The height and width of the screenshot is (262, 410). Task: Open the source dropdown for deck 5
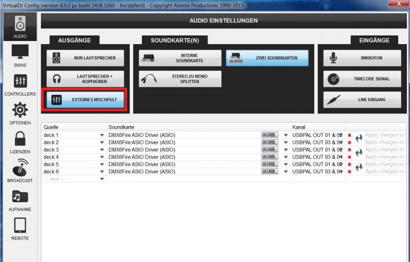[102, 165]
